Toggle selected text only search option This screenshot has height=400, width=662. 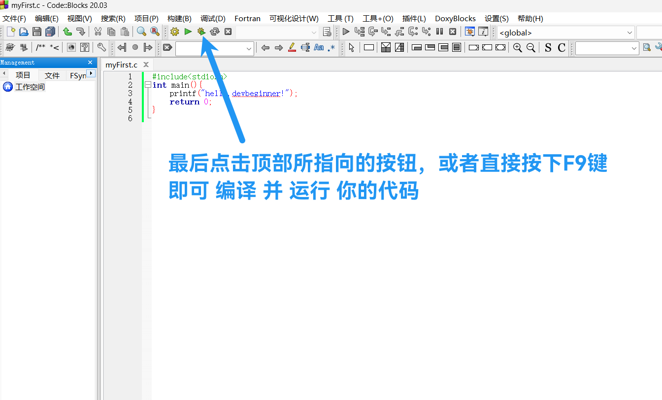(305, 47)
